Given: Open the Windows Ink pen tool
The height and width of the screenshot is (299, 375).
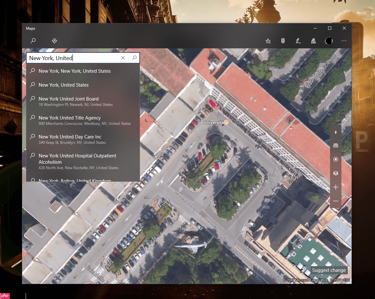Looking at the screenshot, I should 298,41.
